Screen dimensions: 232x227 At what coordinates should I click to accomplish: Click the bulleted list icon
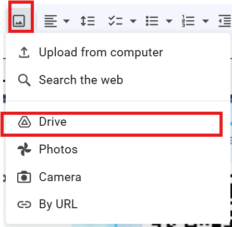152,21
